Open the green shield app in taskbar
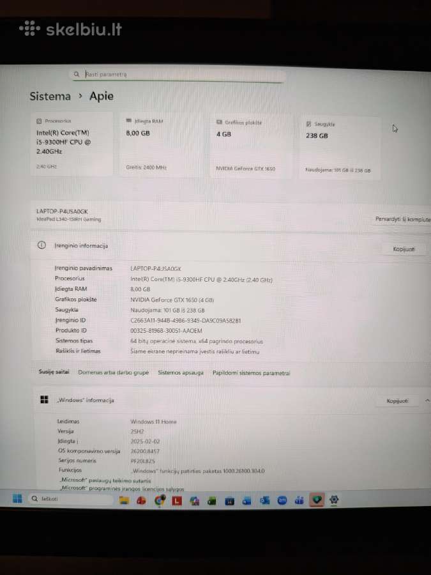The width and height of the screenshot is (431, 575). (317, 500)
